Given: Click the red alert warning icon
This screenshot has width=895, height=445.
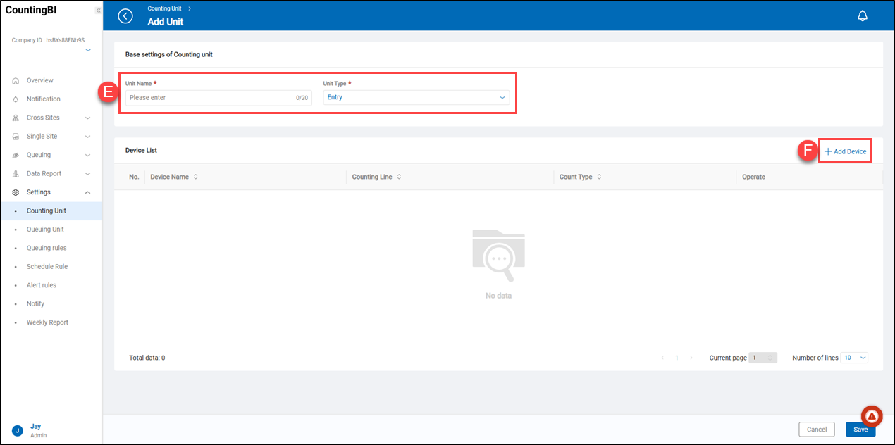Looking at the screenshot, I should click(872, 416).
